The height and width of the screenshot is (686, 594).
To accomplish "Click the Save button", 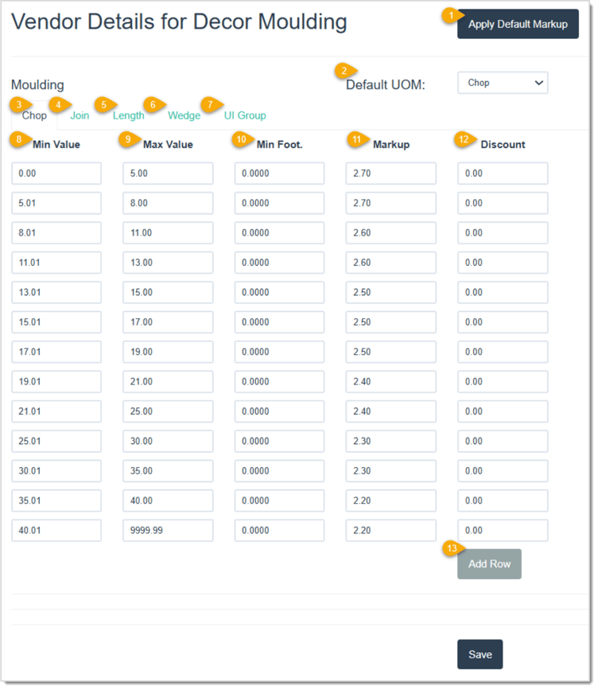I will tap(479, 654).
